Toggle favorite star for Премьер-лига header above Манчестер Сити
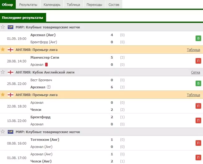 click(x=3, y=49)
